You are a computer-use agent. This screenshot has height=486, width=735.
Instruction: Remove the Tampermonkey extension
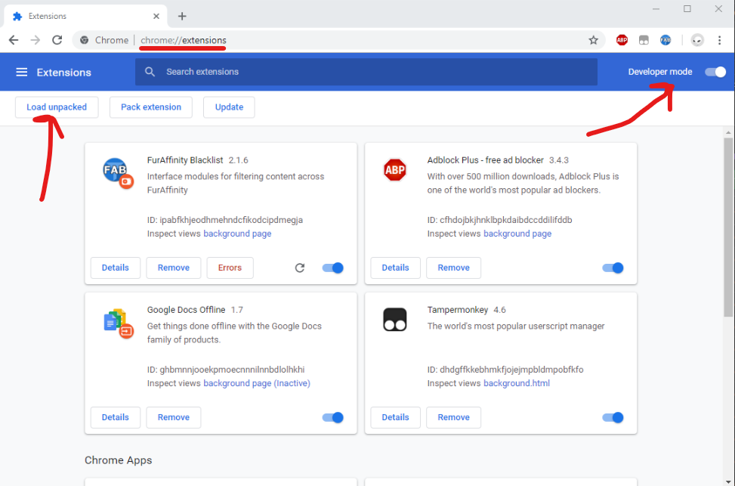(x=454, y=417)
